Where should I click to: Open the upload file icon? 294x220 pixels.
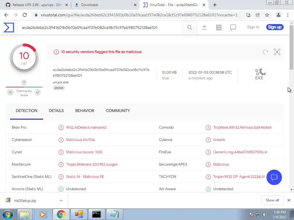coord(204,27)
